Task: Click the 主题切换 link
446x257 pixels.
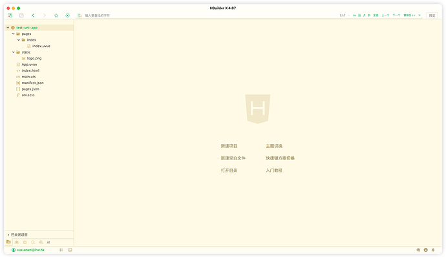Action: (x=274, y=146)
